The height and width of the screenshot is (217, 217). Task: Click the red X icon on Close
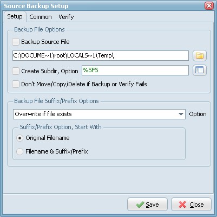[x=182, y=205]
